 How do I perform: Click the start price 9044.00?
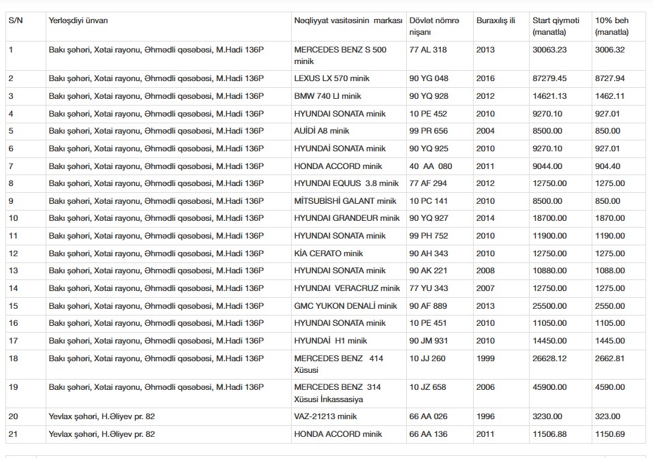pyautogui.click(x=547, y=166)
